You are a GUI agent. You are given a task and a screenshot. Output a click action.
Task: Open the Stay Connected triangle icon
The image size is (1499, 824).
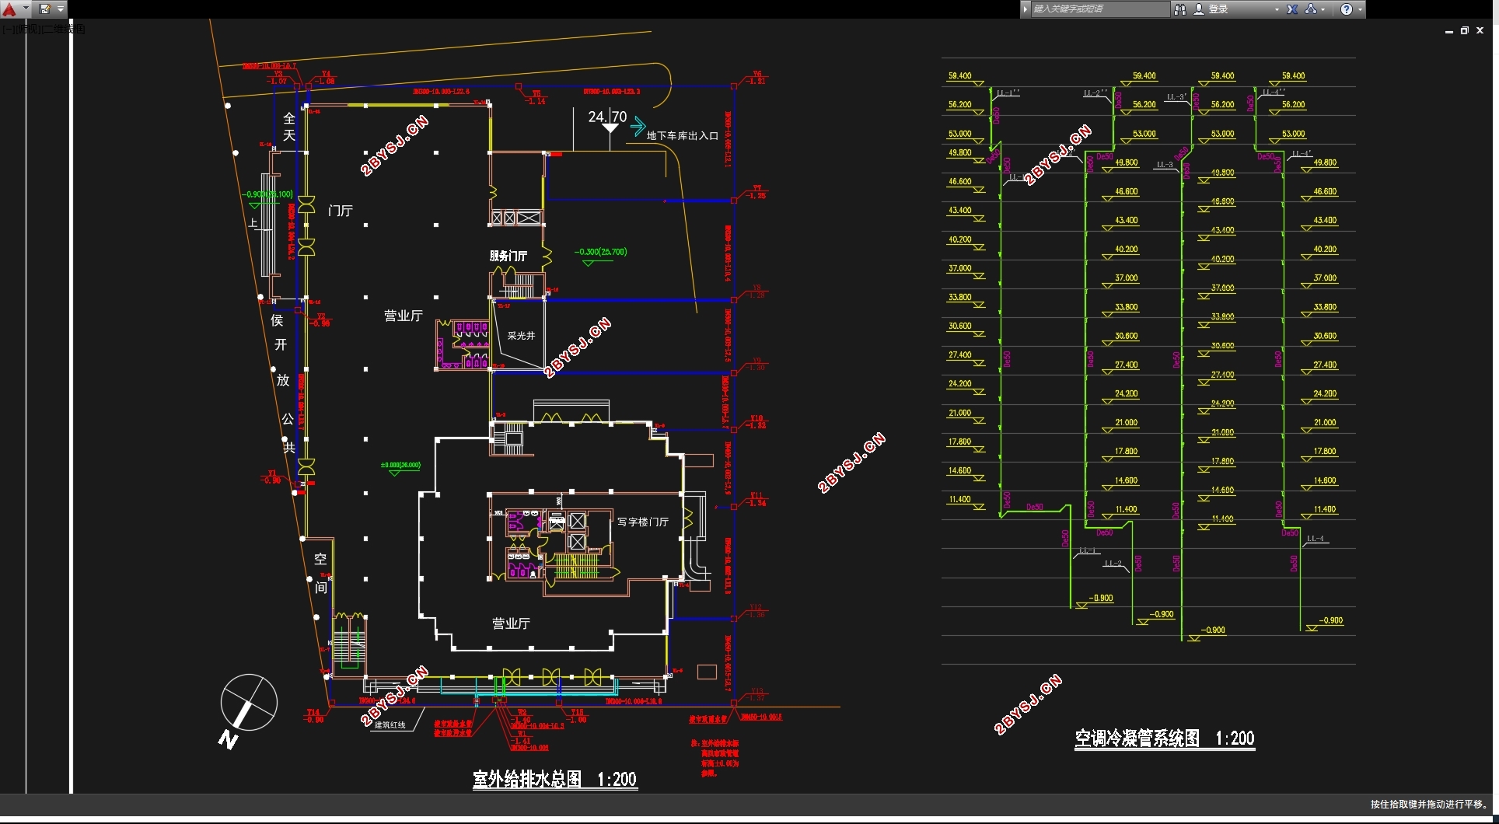pyautogui.click(x=1311, y=9)
